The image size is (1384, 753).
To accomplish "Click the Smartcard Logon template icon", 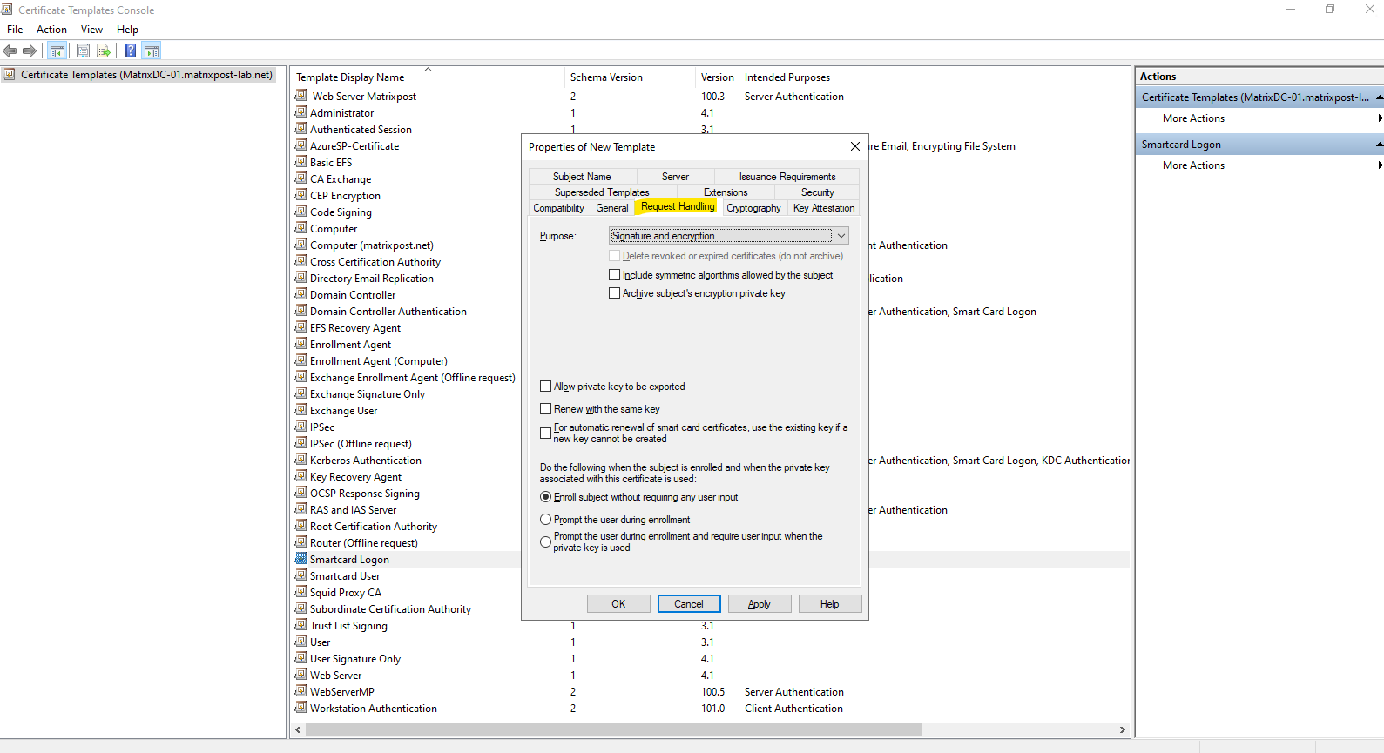I will [300, 559].
